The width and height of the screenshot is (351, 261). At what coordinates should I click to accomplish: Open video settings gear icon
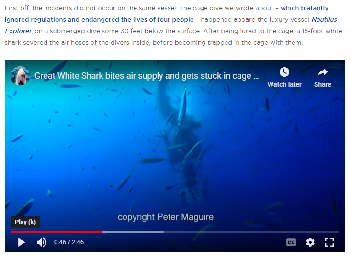coord(310,242)
